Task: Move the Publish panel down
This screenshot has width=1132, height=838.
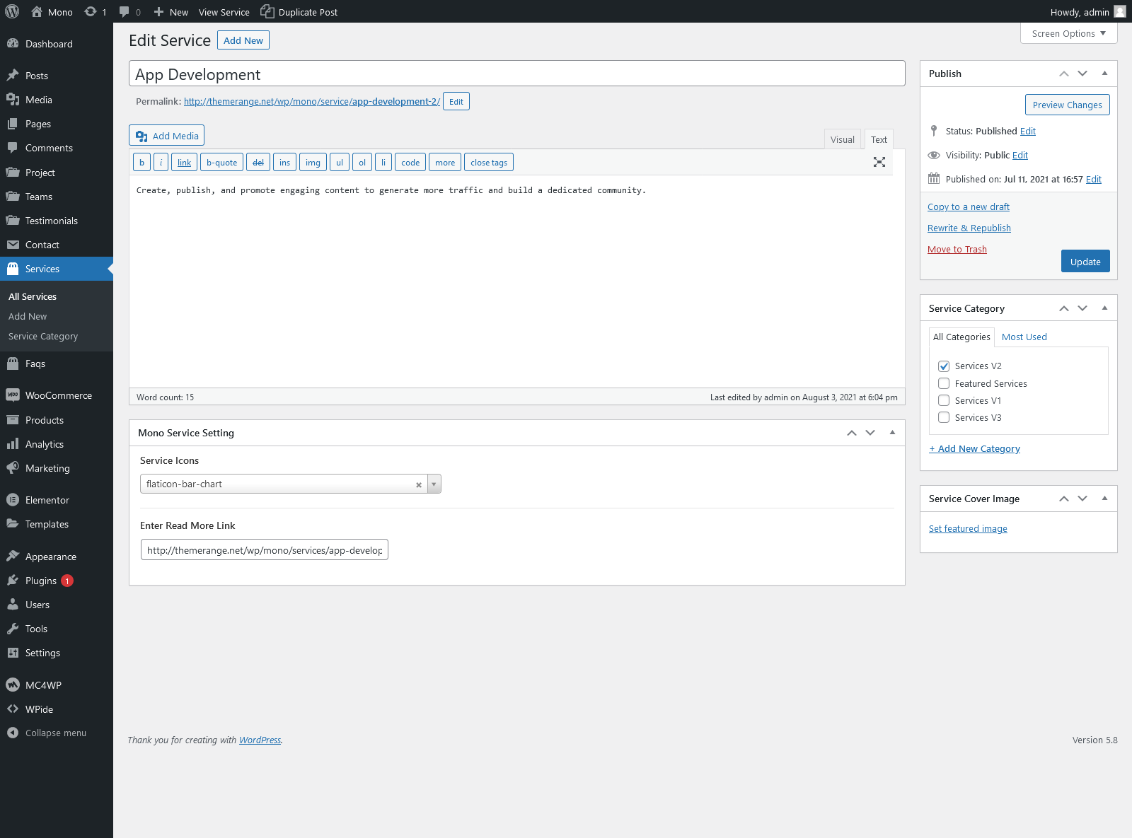Action: (x=1082, y=74)
